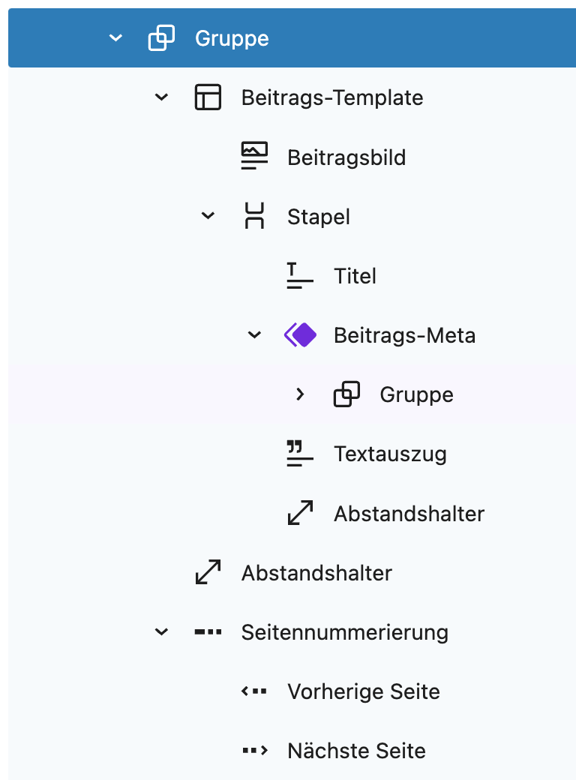Click the Seitennummerierung dots icon
The image size is (576, 780).
208,632
